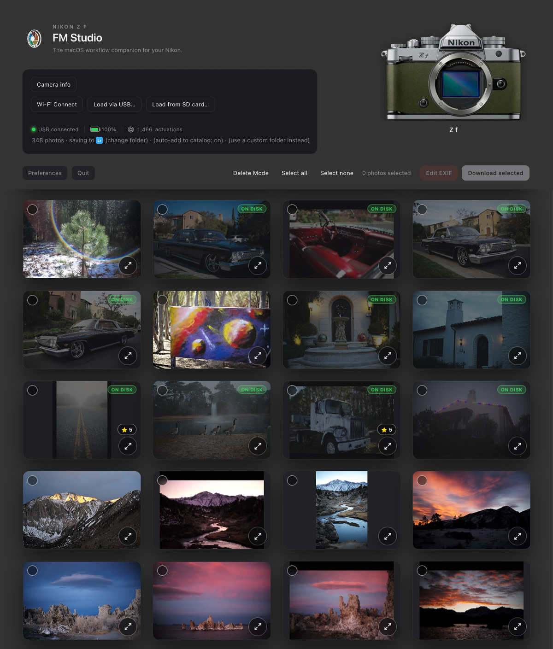Click the FM Studio aperture logo icon
The image size is (553, 649).
pyautogui.click(x=34, y=39)
